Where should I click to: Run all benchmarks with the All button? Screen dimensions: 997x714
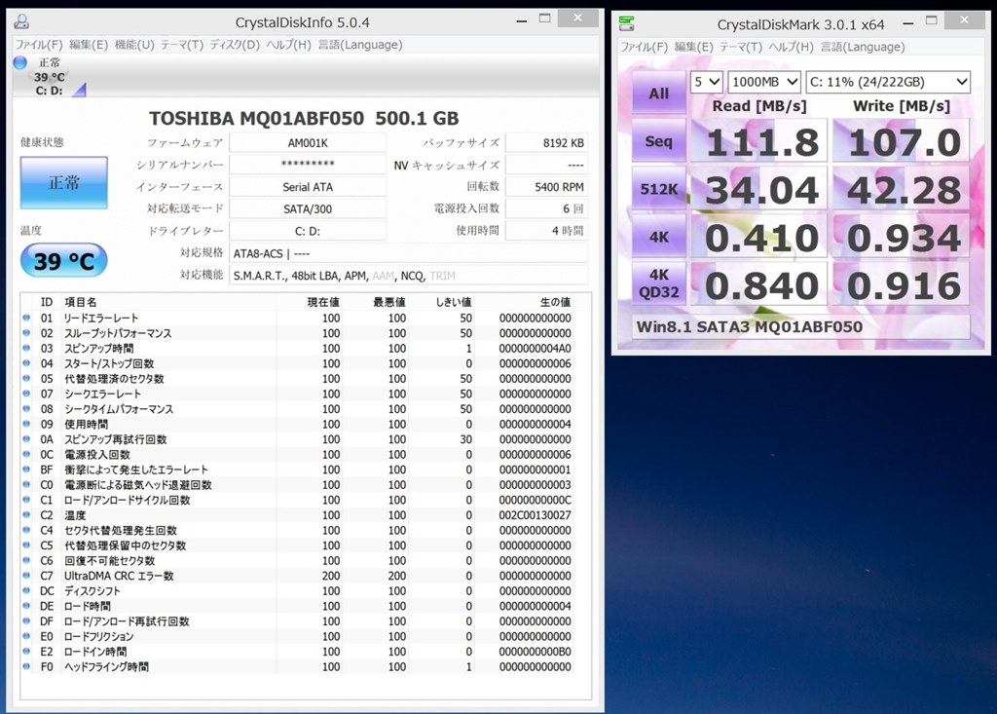point(659,93)
